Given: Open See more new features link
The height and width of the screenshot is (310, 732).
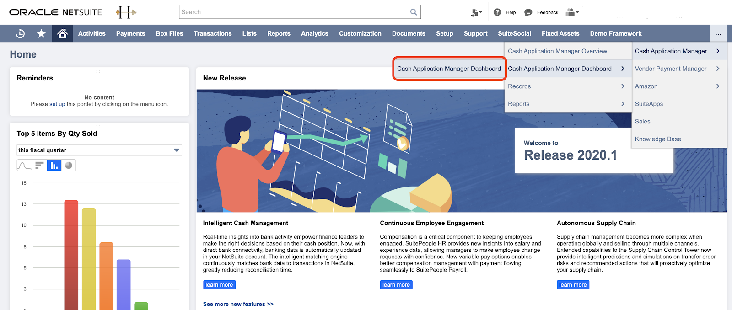Looking at the screenshot, I should point(238,304).
